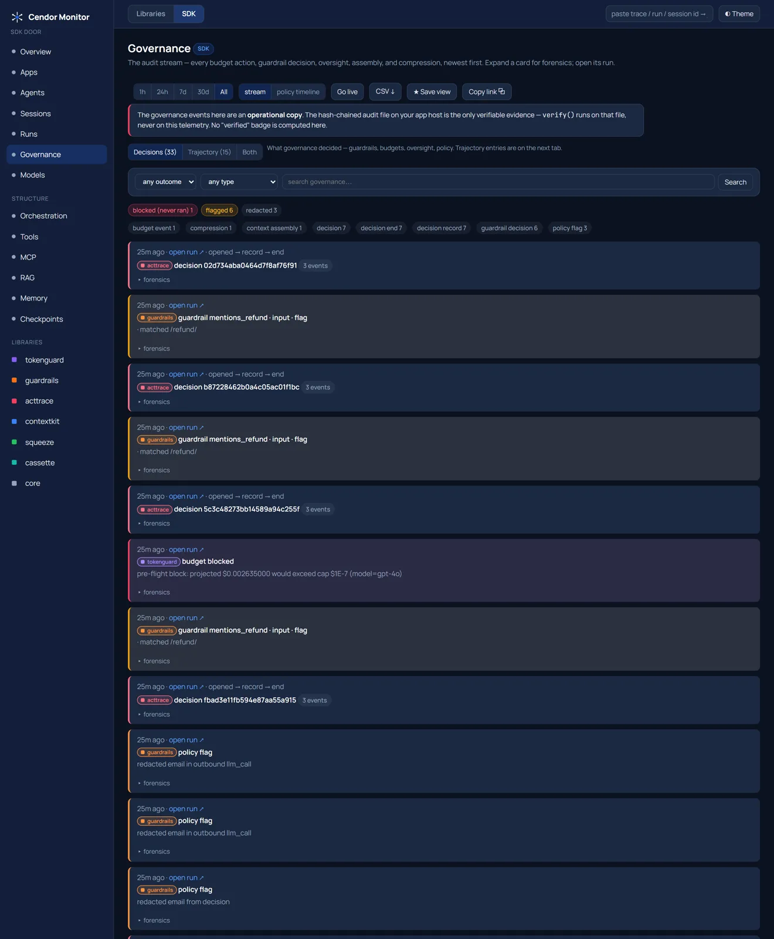The width and height of the screenshot is (774, 939).
Task: Expand forensics on redacted email from decision card
Action: (154, 920)
